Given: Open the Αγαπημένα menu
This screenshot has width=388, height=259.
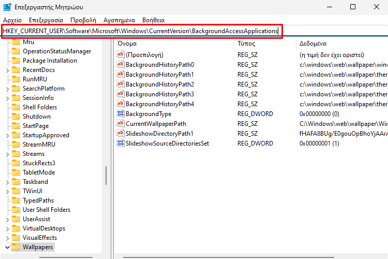Looking at the screenshot, I should [120, 20].
